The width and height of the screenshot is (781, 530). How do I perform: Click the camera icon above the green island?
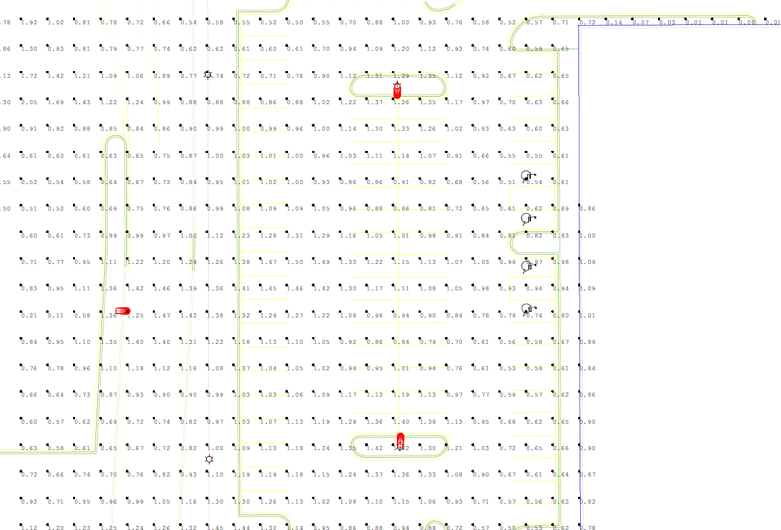527,218
